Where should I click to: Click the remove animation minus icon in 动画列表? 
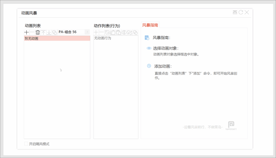coord(32,32)
